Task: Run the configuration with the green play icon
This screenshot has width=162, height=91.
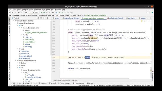Action: click(x=41, y=12)
